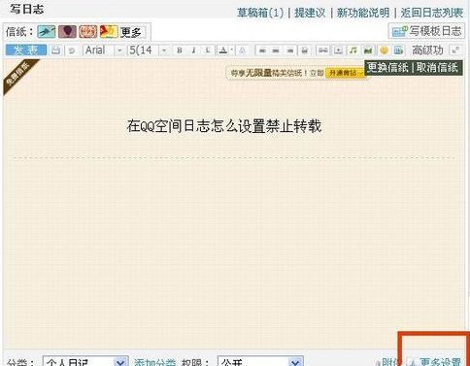Align text right

(290, 50)
